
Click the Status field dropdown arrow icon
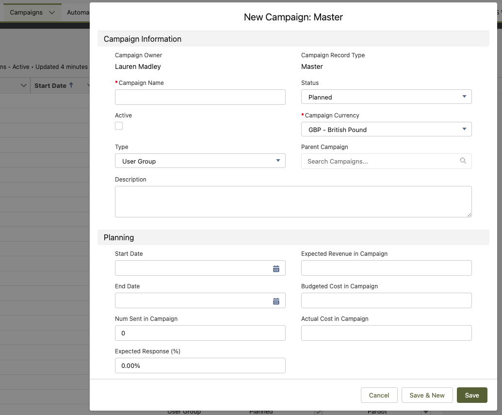(x=466, y=97)
